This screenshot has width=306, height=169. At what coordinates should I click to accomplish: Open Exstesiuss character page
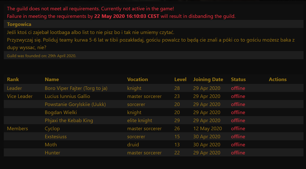[56, 137]
